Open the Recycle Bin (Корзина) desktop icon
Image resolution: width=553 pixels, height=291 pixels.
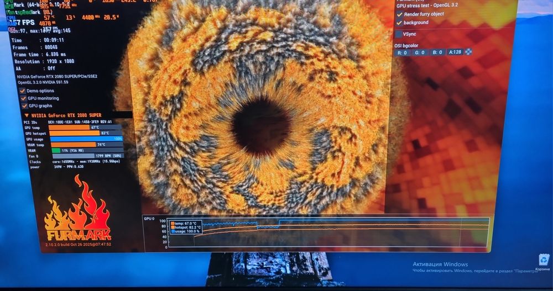[x=544, y=262]
